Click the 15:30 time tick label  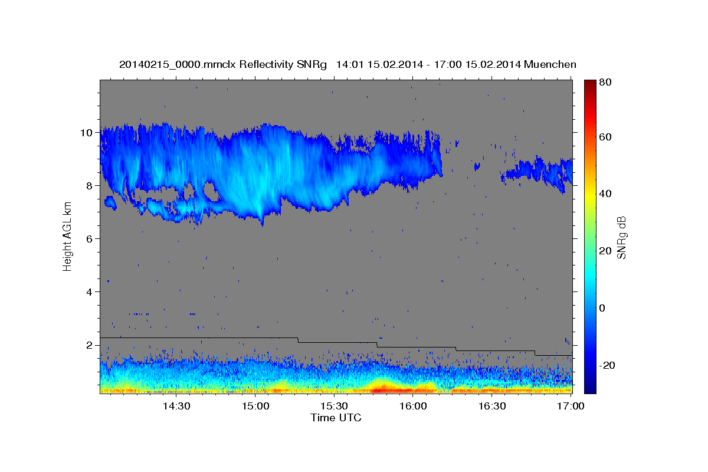pyautogui.click(x=334, y=406)
